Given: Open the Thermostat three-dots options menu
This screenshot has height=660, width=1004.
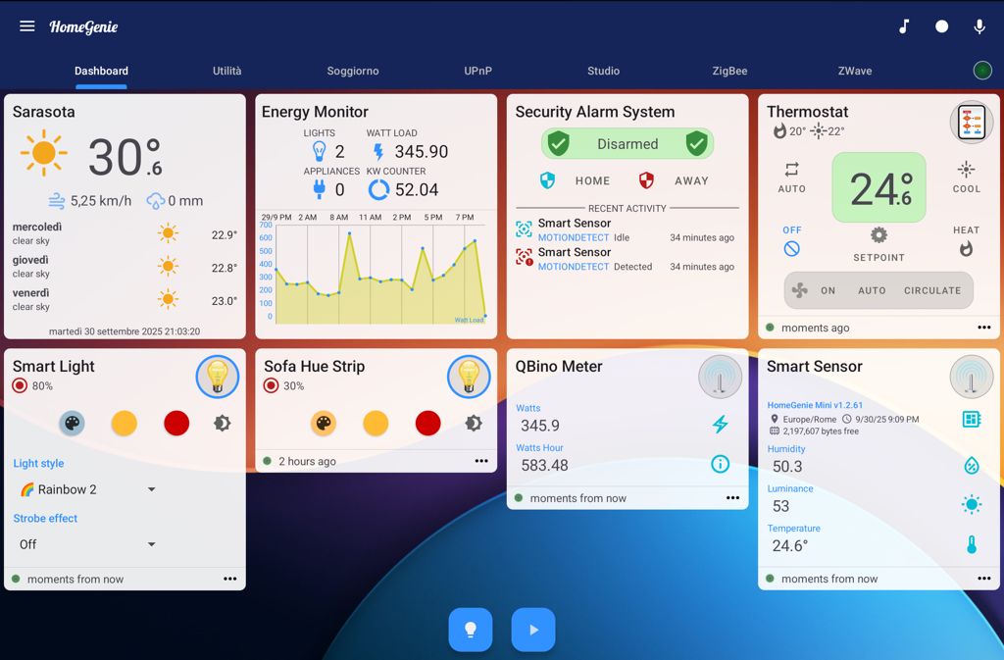Looking at the screenshot, I should pyautogui.click(x=983, y=328).
